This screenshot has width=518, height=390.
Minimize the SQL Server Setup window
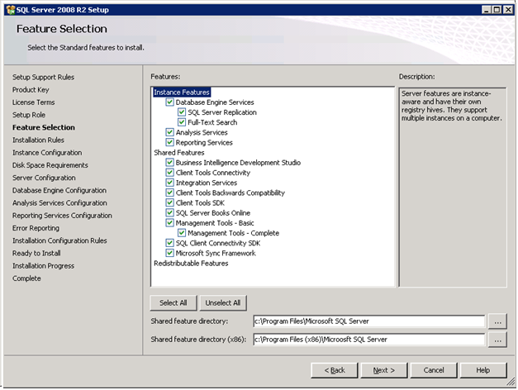pos(486,10)
